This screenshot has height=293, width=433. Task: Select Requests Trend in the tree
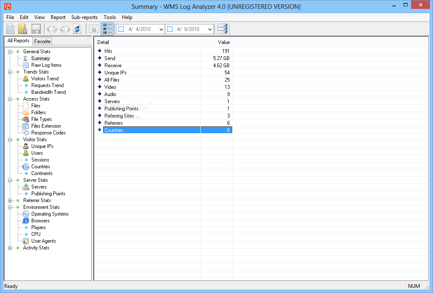click(47, 85)
